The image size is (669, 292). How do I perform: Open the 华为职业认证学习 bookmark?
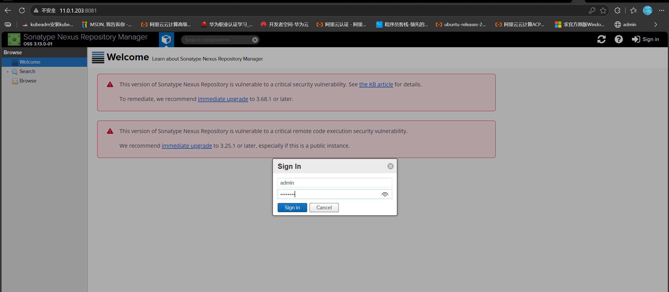click(227, 25)
